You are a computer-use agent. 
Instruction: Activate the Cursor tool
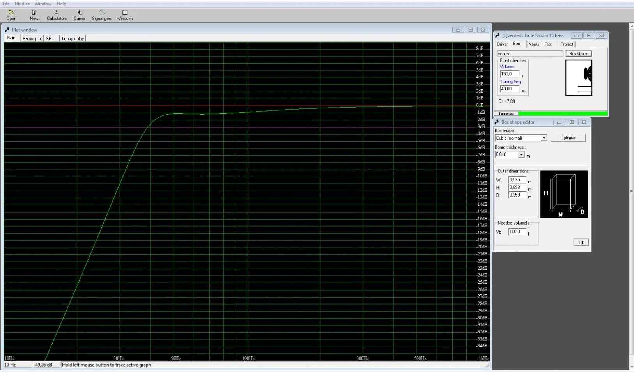click(x=80, y=15)
